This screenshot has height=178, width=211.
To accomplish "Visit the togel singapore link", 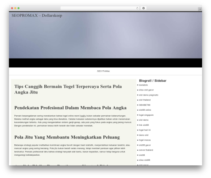I will click(146, 115).
